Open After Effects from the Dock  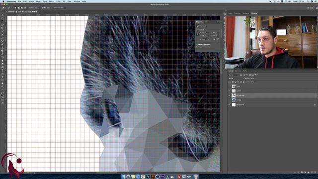162,177
